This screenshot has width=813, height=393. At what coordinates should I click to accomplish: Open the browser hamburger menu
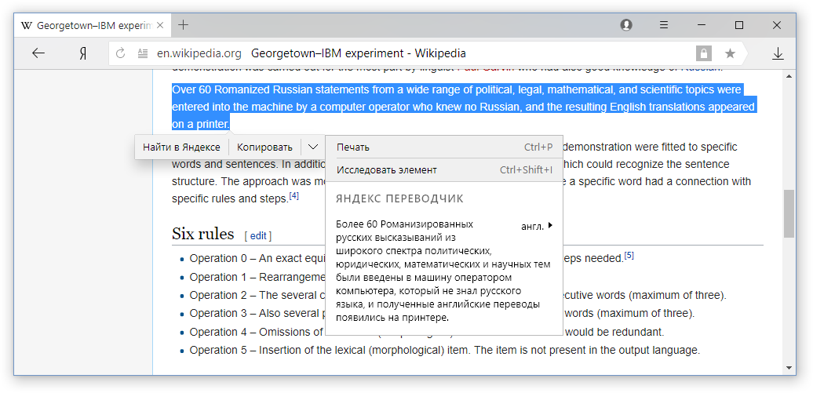click(664, 25)
